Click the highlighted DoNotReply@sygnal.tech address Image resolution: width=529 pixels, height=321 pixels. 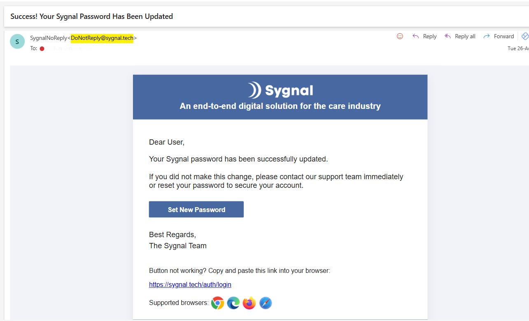[102, 38]
